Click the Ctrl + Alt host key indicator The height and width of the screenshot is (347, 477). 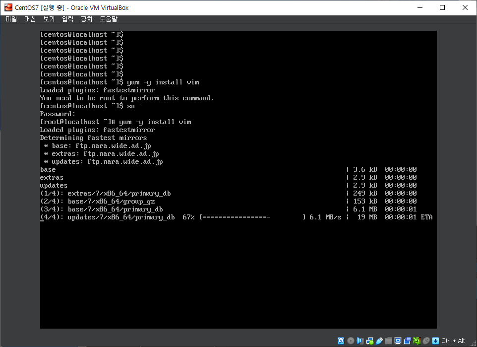pyautogui.click(x=453, y=341)
